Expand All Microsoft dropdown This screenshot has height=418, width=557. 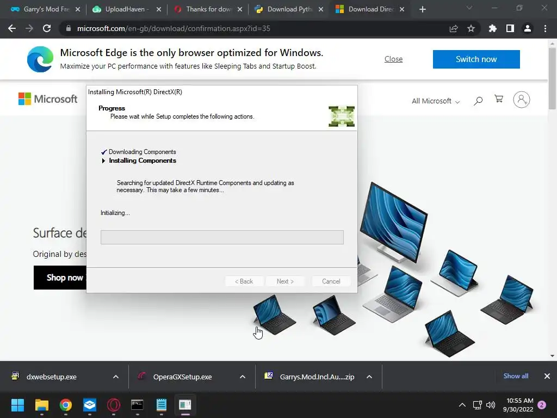click(436, 101)
